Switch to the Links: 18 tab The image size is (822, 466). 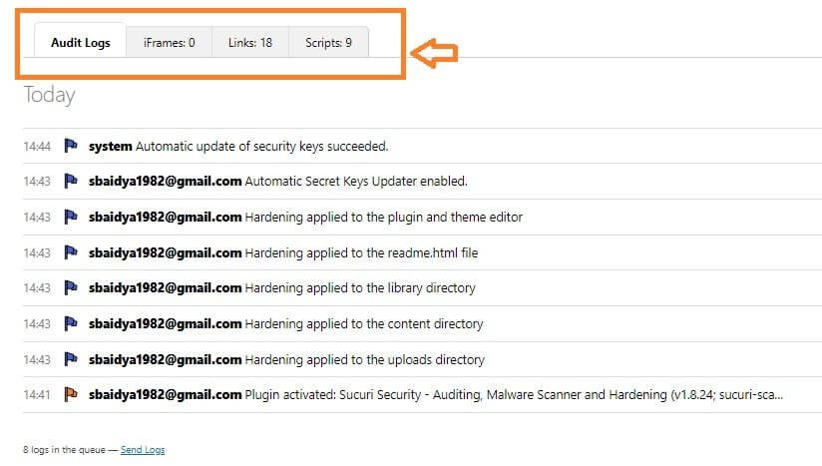pyautogui.click(x=250, y=43)
